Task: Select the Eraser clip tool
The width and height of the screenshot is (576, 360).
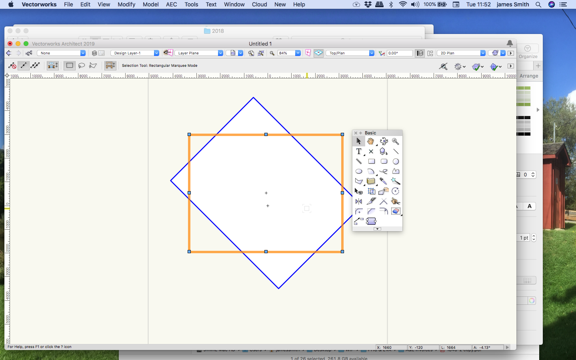Action: click(x=396, y=211)
